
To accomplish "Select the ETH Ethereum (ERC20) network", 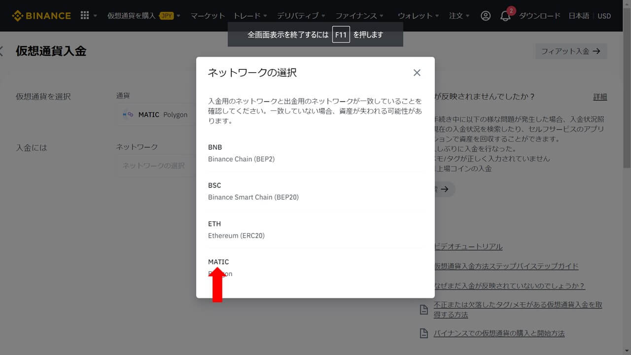I will coord(315,229).
